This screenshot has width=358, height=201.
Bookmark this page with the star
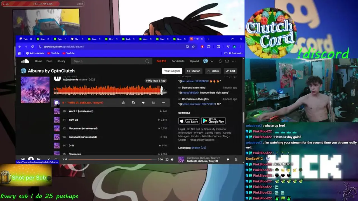tap(193, 47)
